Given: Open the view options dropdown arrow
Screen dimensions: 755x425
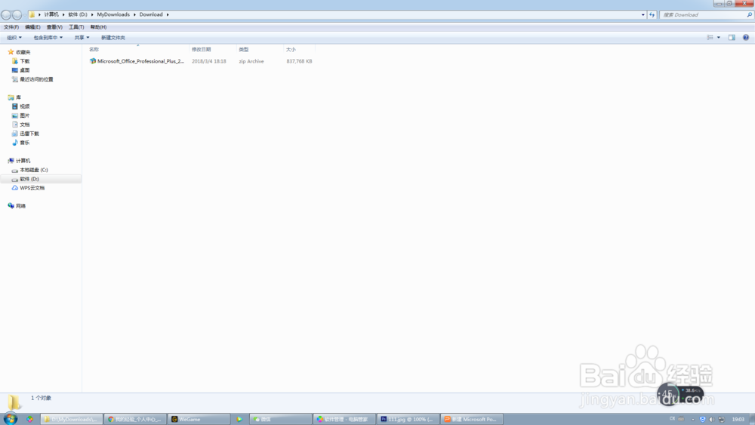Looking at the screenshot, I should [x=719, y=38].
